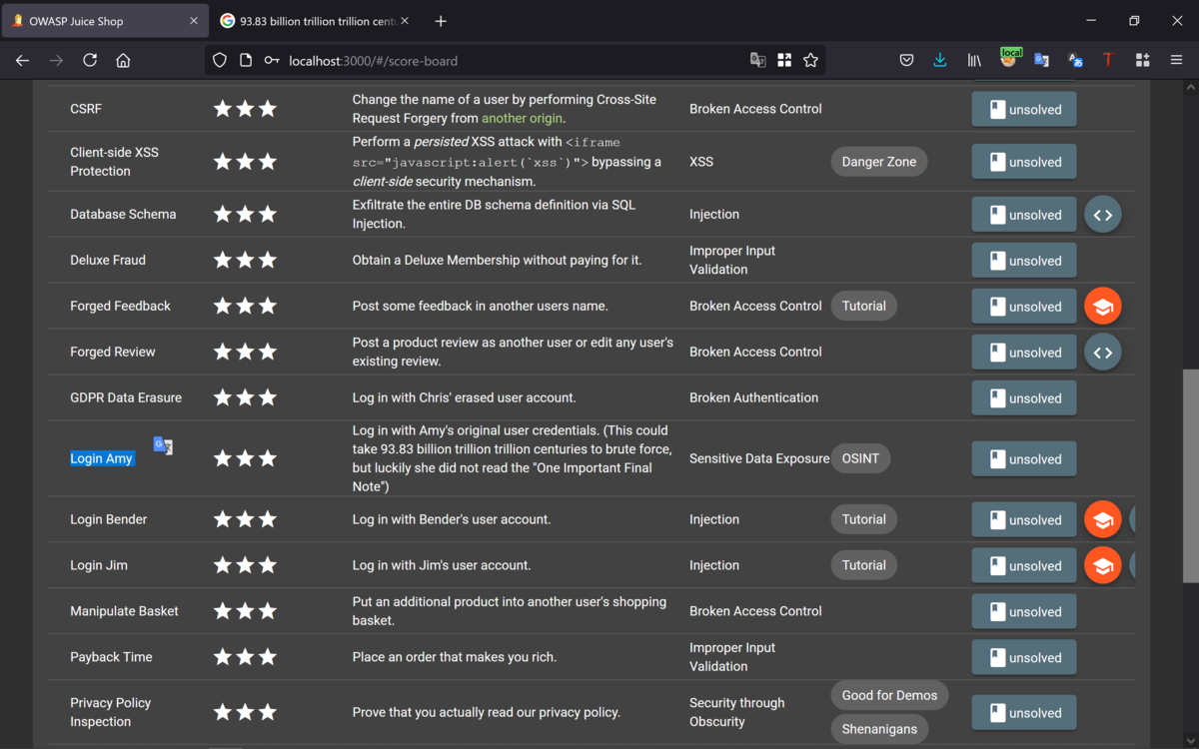Screen dimensions: 1199x749
Task: Open the extensions grid-plus icon
Action: coord(1142,60)
